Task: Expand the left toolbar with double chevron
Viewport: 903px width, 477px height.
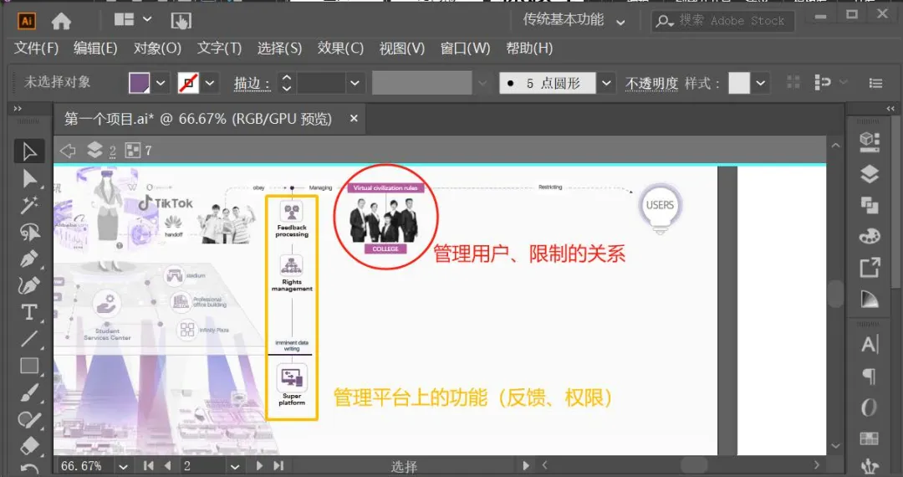Action: 18,108
